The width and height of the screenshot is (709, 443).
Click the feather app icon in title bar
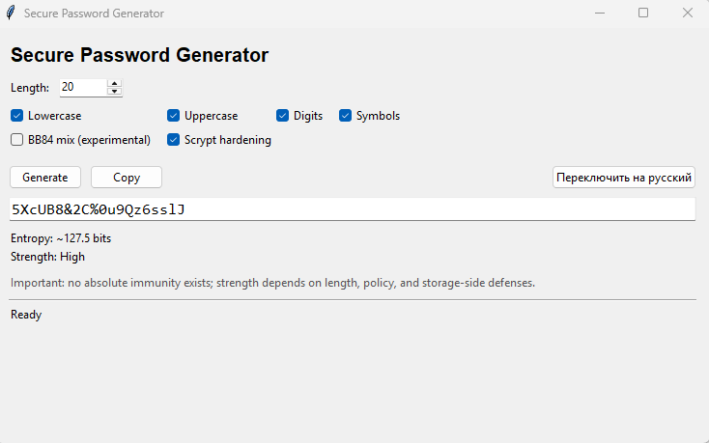click(11, 14)
